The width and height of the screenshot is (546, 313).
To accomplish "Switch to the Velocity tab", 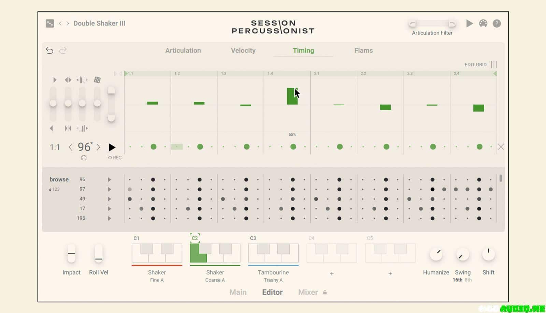I will pos(243,50).
